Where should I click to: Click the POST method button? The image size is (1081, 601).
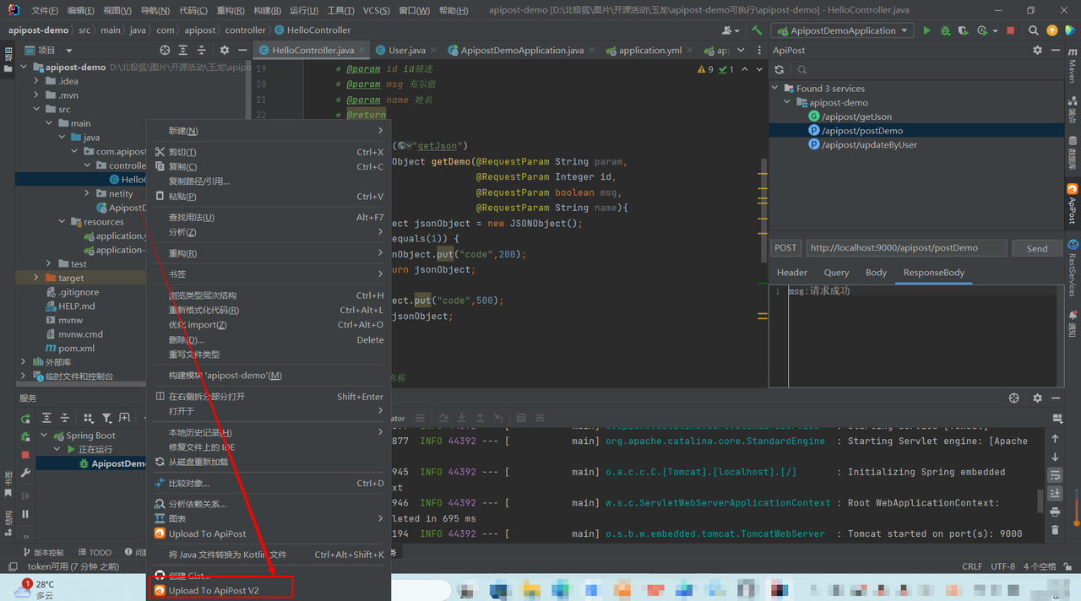point(785,248)
